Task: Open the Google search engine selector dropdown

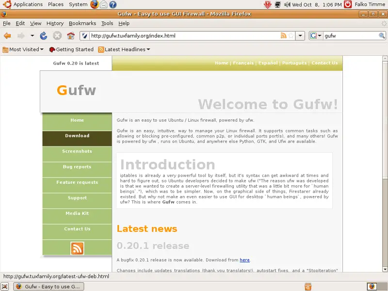Action: (316, 35)
